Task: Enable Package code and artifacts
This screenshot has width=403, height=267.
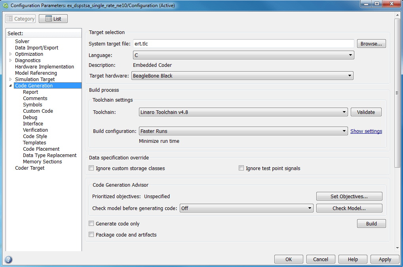Action: (91, 235)
